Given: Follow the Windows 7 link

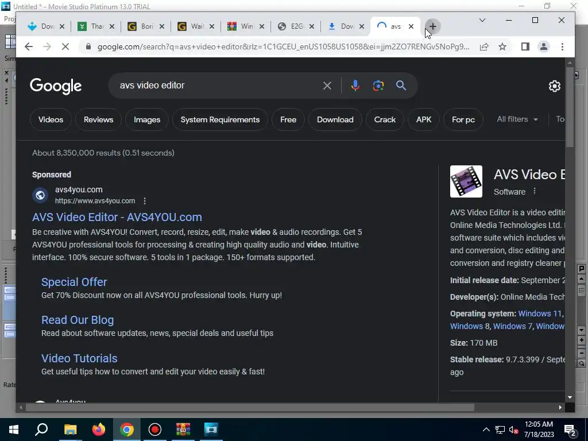Looking at the screenshot, I should click(513, 326).
